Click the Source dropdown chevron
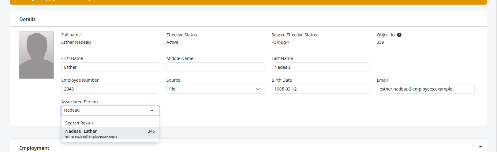This screenshot has width=497, height=152. (x=258, y=89)
